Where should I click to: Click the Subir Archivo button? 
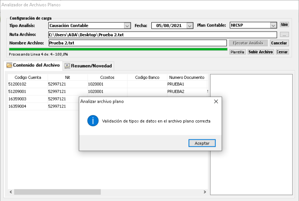click(x=261, y=52)
